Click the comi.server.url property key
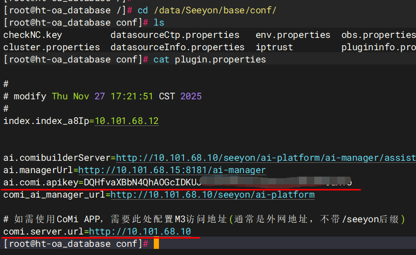The image size is (416, 255). tap(43, 231)
